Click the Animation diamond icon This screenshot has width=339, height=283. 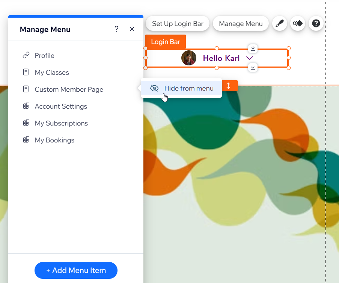(298, 23)
